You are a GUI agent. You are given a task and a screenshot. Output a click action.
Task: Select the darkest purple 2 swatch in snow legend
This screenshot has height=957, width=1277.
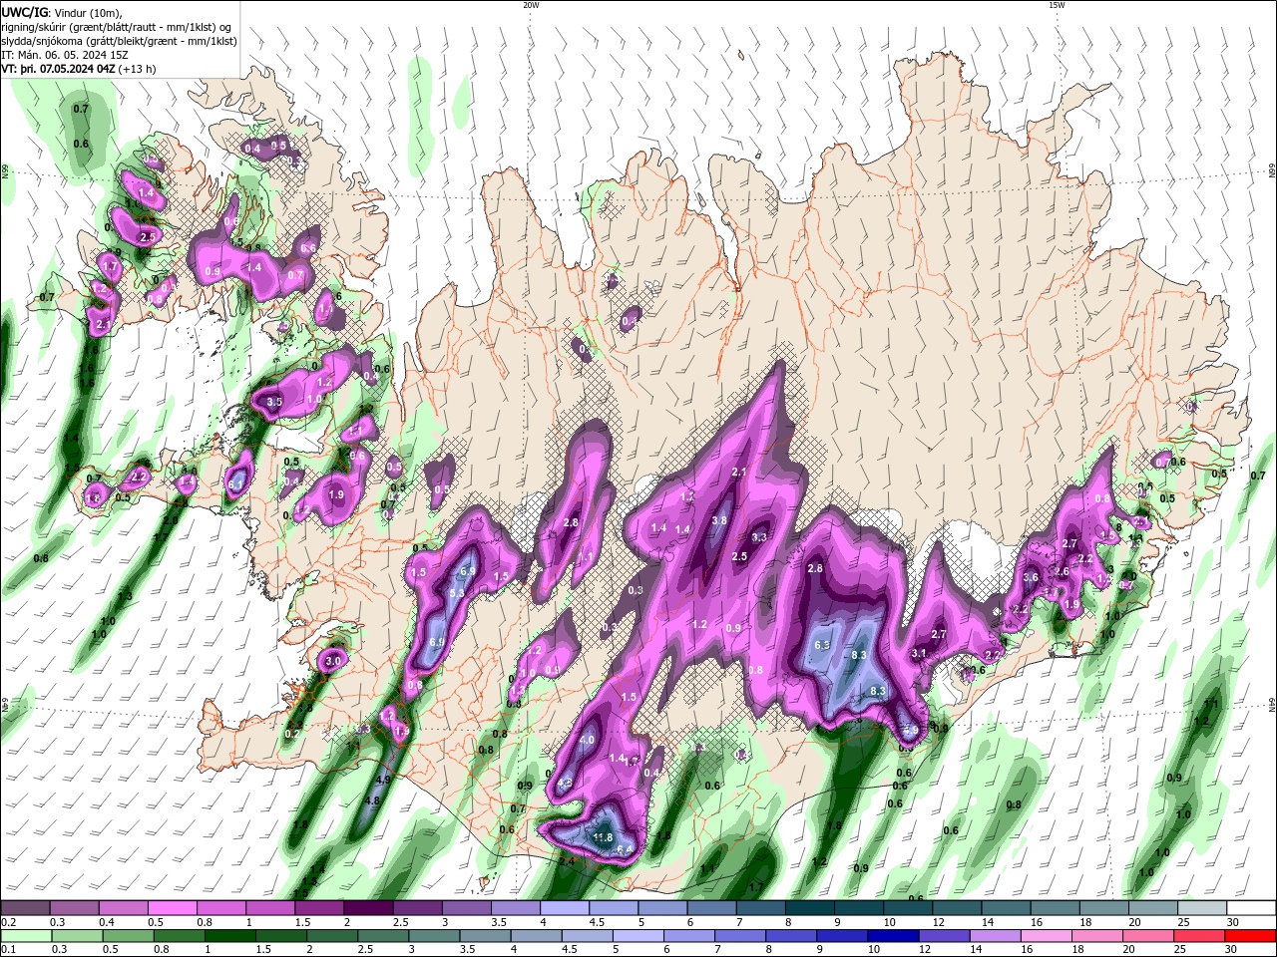point(368,908)
